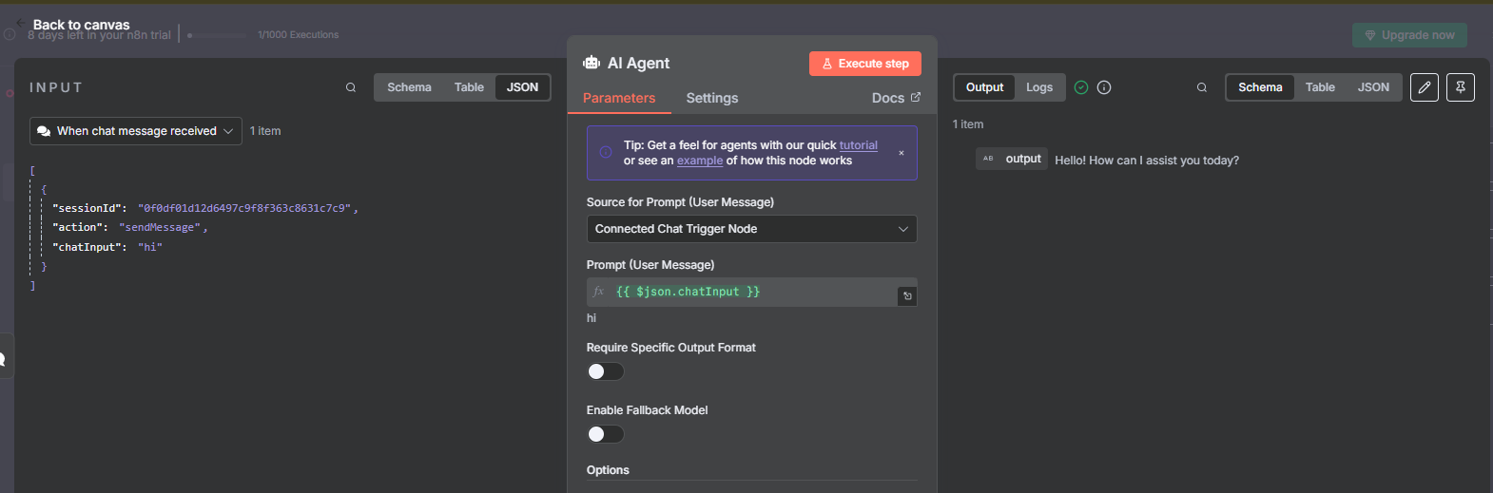Click the Prompt expression input field
Image resolution: width=1493 pixels, height=493 pixels.
751,292
